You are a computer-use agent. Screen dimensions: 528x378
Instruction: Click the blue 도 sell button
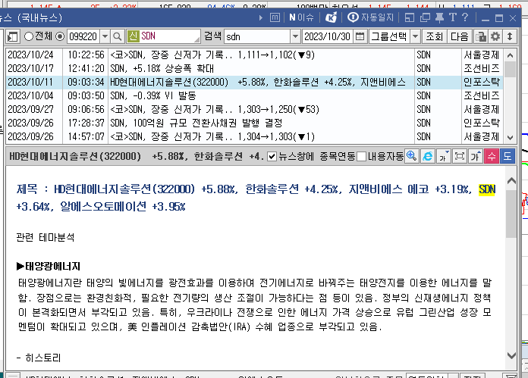point(507,156)
